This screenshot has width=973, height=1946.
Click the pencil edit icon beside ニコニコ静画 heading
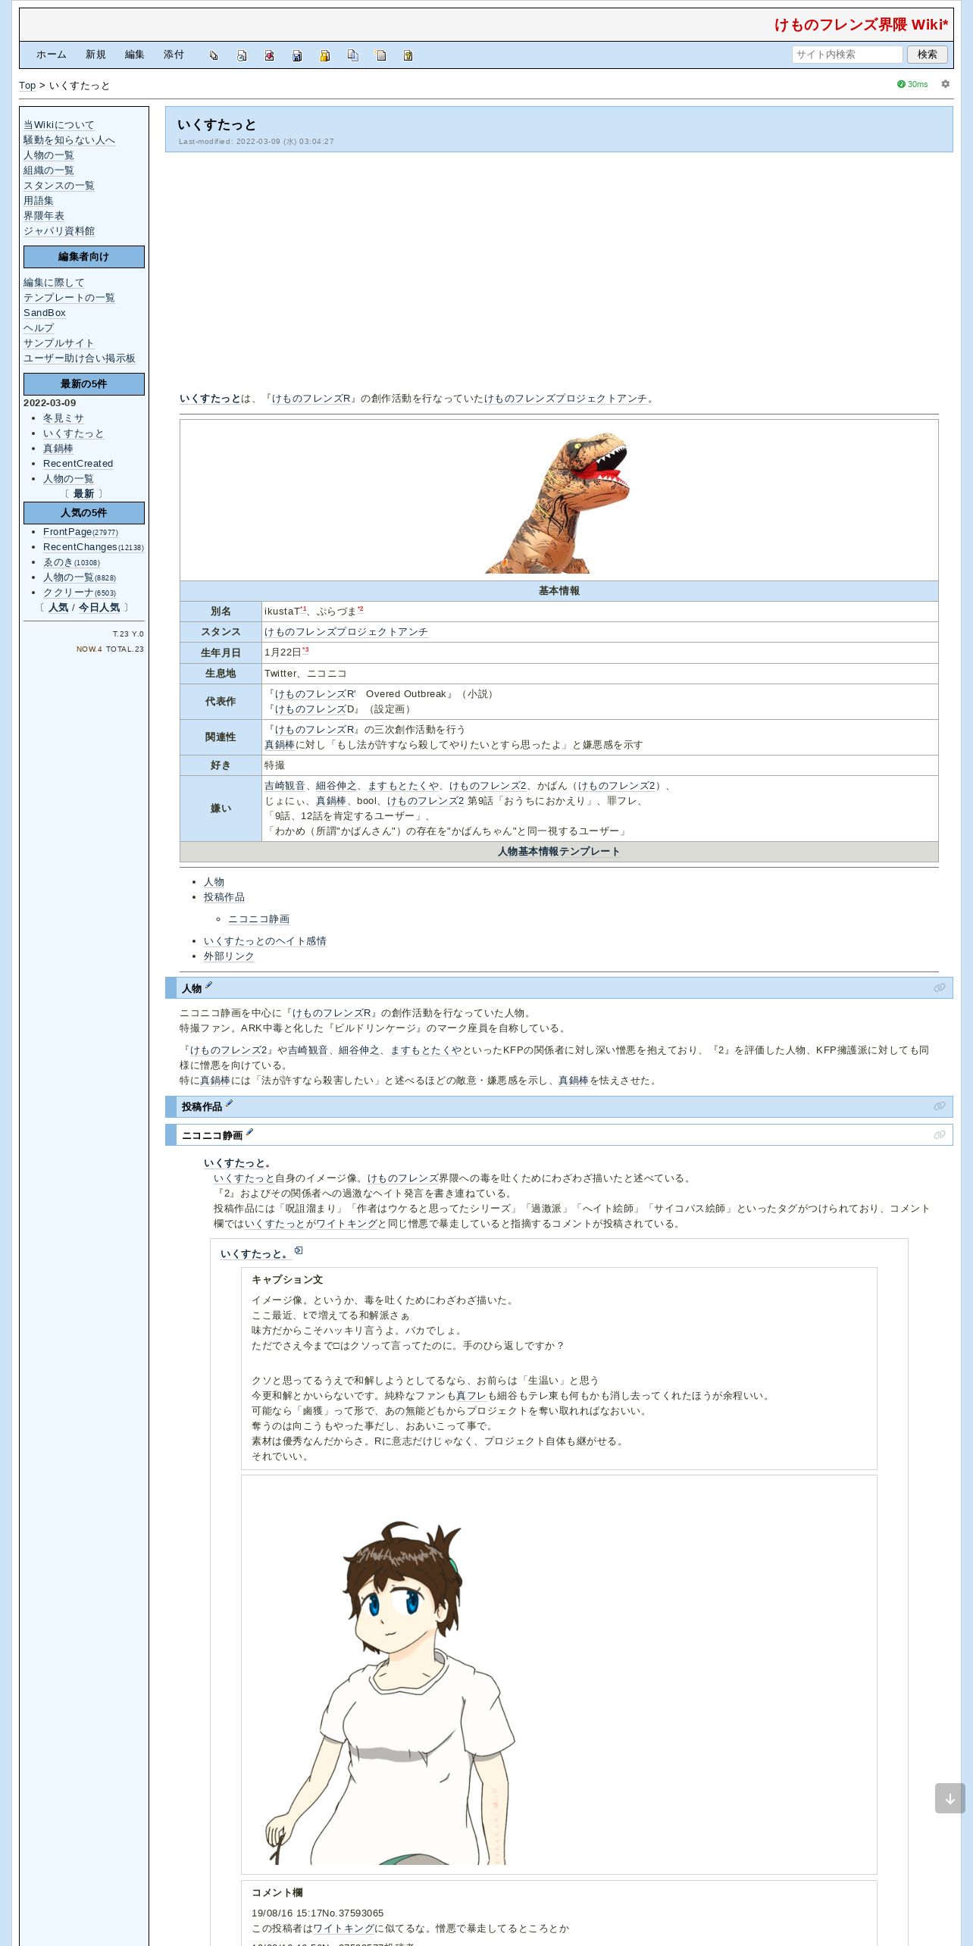click(x=249, y=1132)
